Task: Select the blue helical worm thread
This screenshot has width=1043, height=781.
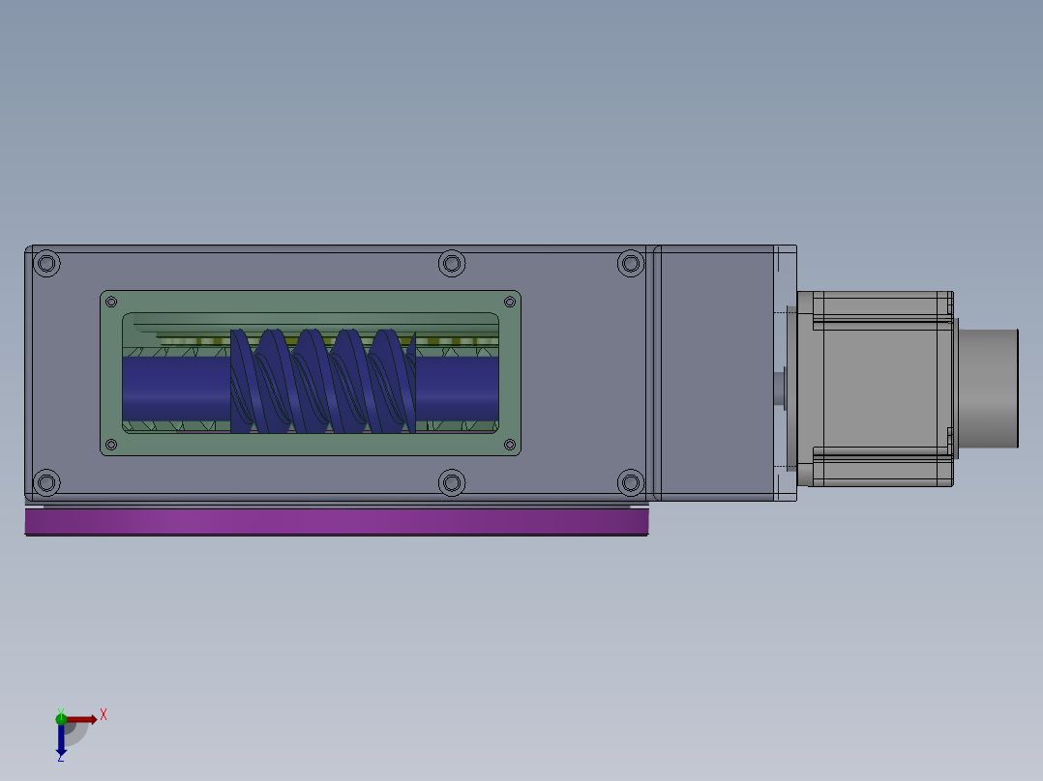Action: click(x=322, y=382)
